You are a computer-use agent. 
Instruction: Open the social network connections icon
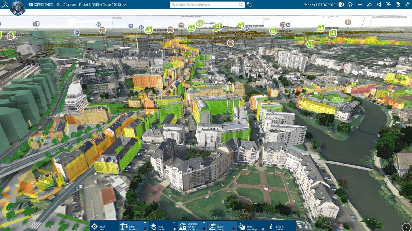click(x=379, y=5)
